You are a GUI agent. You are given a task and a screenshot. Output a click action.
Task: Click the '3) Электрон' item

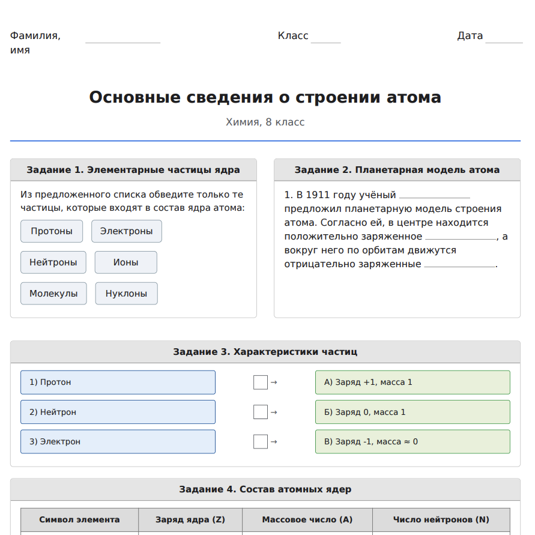pyautogui.click(x=118, y=441)
